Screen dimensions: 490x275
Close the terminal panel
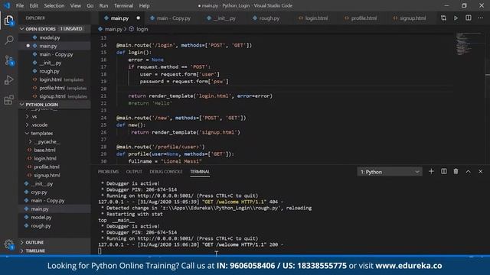[x=481, y=171]
